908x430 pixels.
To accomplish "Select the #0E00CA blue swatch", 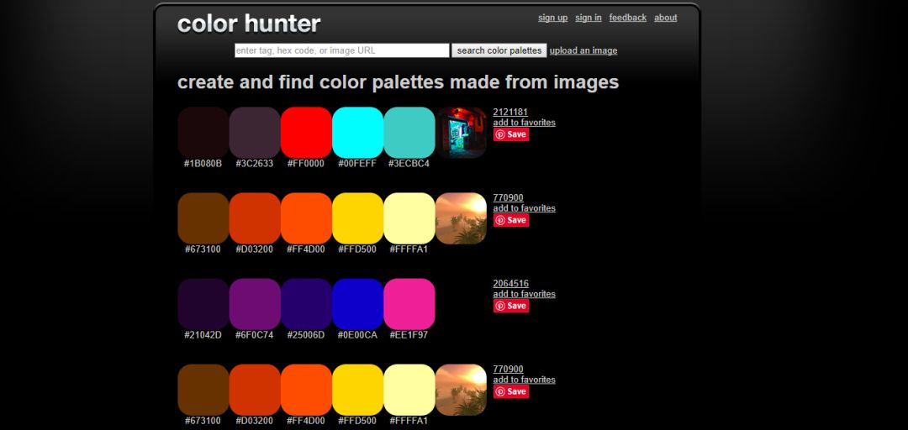I will 358,304.
